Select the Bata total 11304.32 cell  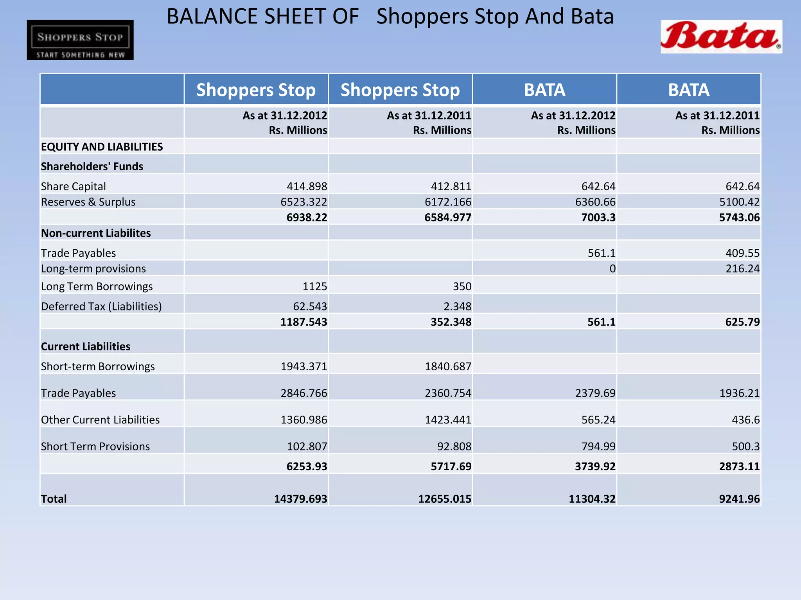pyautogui.click(x=592, y=499)
